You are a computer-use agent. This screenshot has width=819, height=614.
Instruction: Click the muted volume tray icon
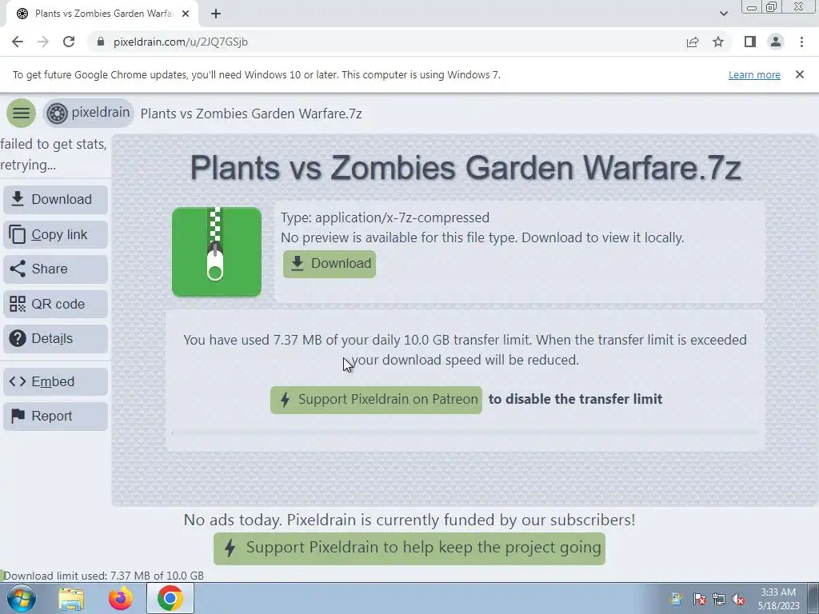pos(738,600)
